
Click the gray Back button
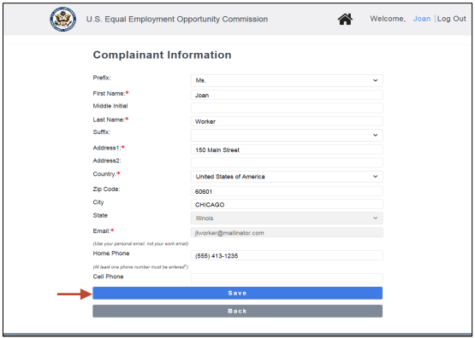[238, 312]
